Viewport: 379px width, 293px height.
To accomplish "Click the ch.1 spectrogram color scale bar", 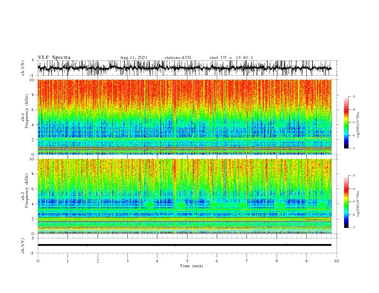I will 346,123.
